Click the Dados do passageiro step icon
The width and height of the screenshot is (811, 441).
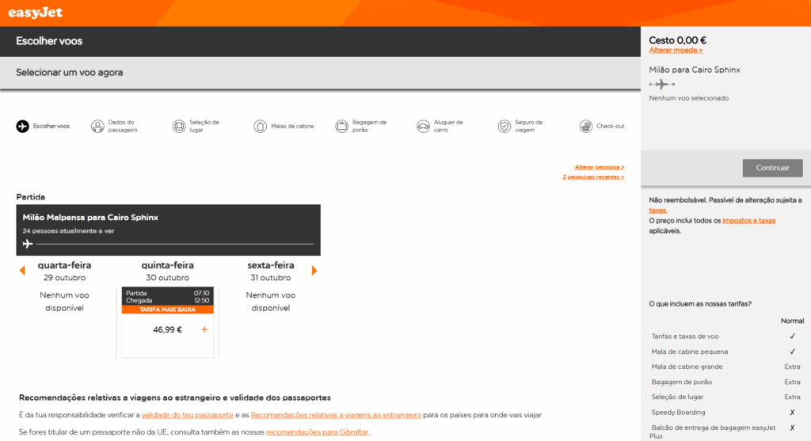[97, 126]
